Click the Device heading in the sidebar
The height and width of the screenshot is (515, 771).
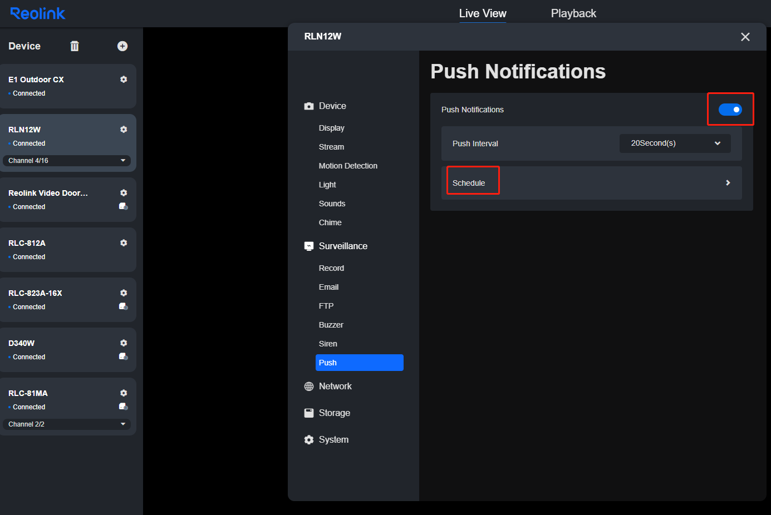[x=24, y=46]
